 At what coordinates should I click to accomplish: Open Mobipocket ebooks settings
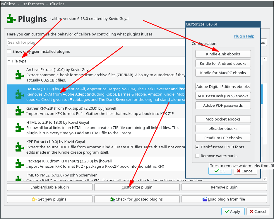pyautogui.click(x=223, y=119)
